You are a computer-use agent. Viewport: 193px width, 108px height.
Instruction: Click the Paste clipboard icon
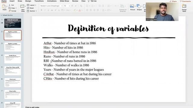click(4, 7)
